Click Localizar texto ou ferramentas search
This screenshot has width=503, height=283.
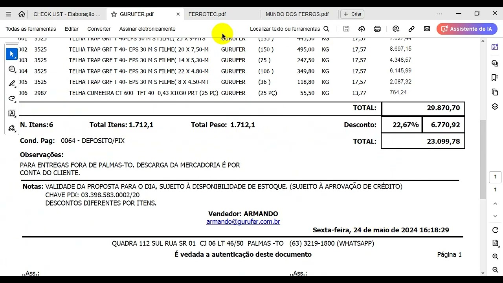click(x=290, y=29)
